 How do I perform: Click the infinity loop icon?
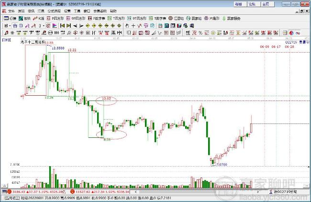(x=298, y=33)
